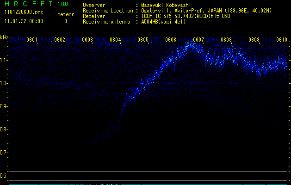The width and height of the screenshot is (291, 185).
Task: Click the Receiving antenna label
Action: [x=106, y=22]
